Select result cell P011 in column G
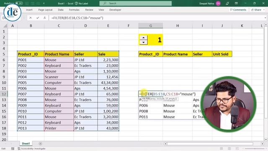The width and height of the screenshot is (268, 151). tap(151, 117)
